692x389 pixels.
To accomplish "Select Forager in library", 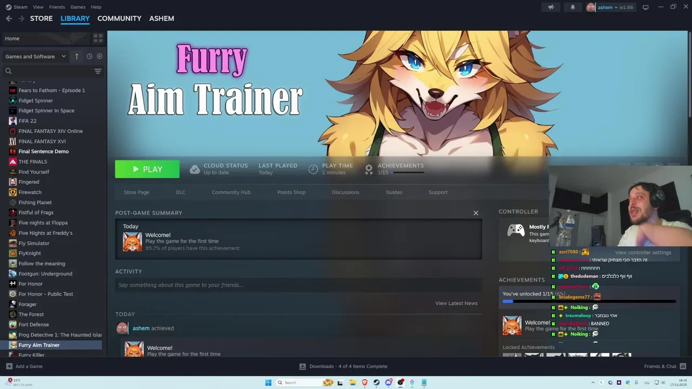I will pyautogui.click(x=28, y=304).
